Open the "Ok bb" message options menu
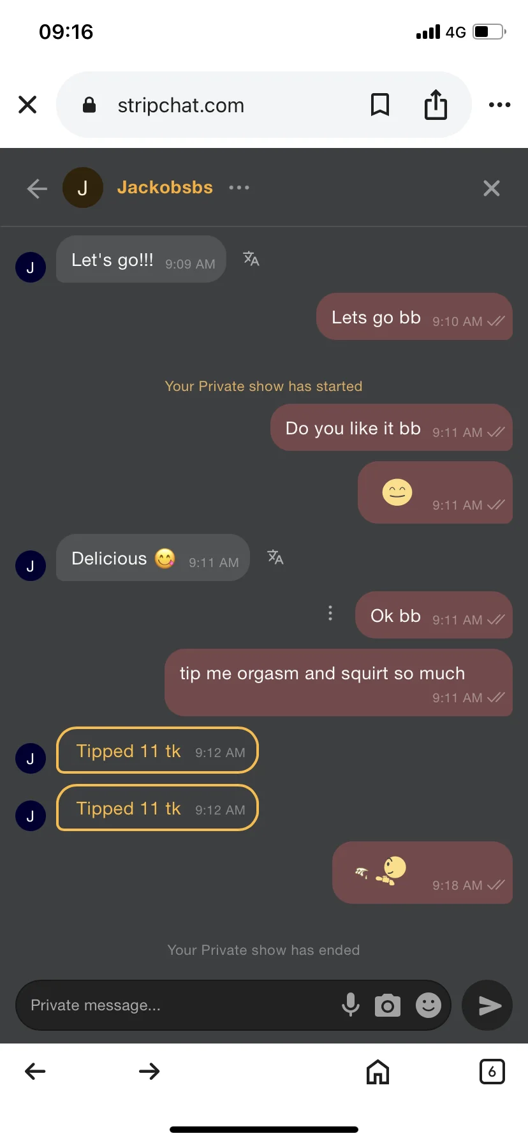The width and height of the screenshot is (528, 1143). [x=330, y=613]
